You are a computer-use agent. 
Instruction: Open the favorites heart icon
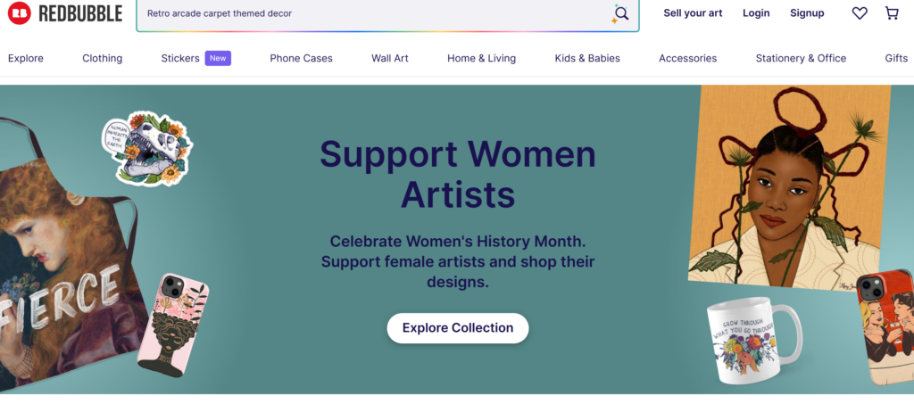(860, 13)
